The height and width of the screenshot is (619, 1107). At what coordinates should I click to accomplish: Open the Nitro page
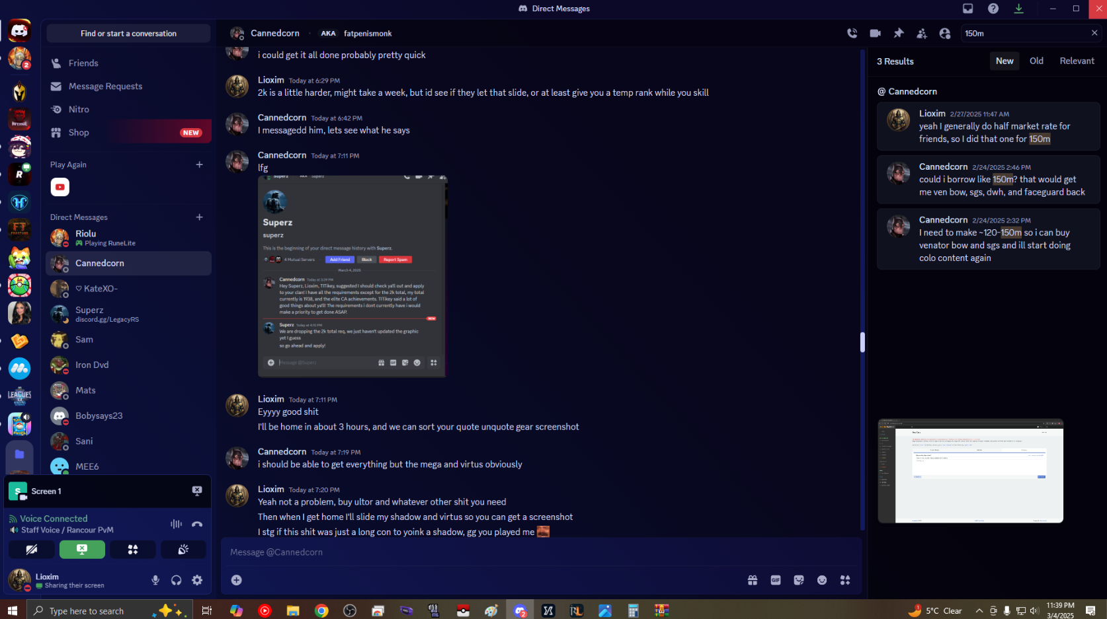coord(129,110)
